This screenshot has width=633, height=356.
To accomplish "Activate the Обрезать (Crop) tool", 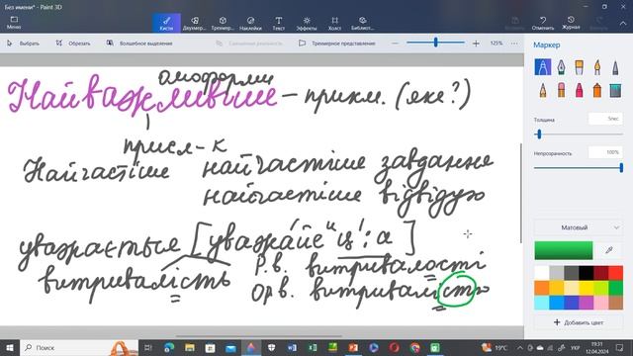I will [x=73, y=44].
